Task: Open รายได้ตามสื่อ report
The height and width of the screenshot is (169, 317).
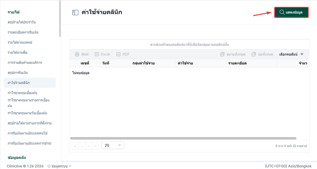Action: 17,52
